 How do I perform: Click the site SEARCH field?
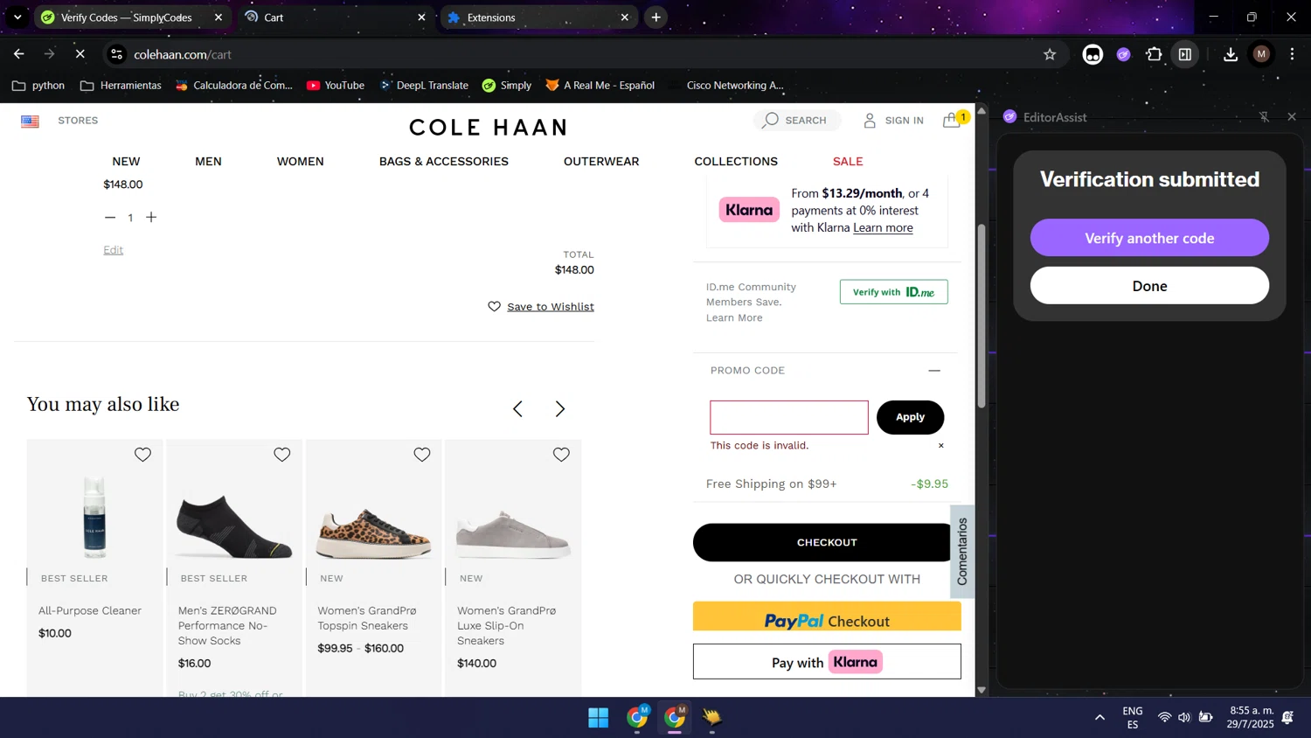(x=797, y=121)
